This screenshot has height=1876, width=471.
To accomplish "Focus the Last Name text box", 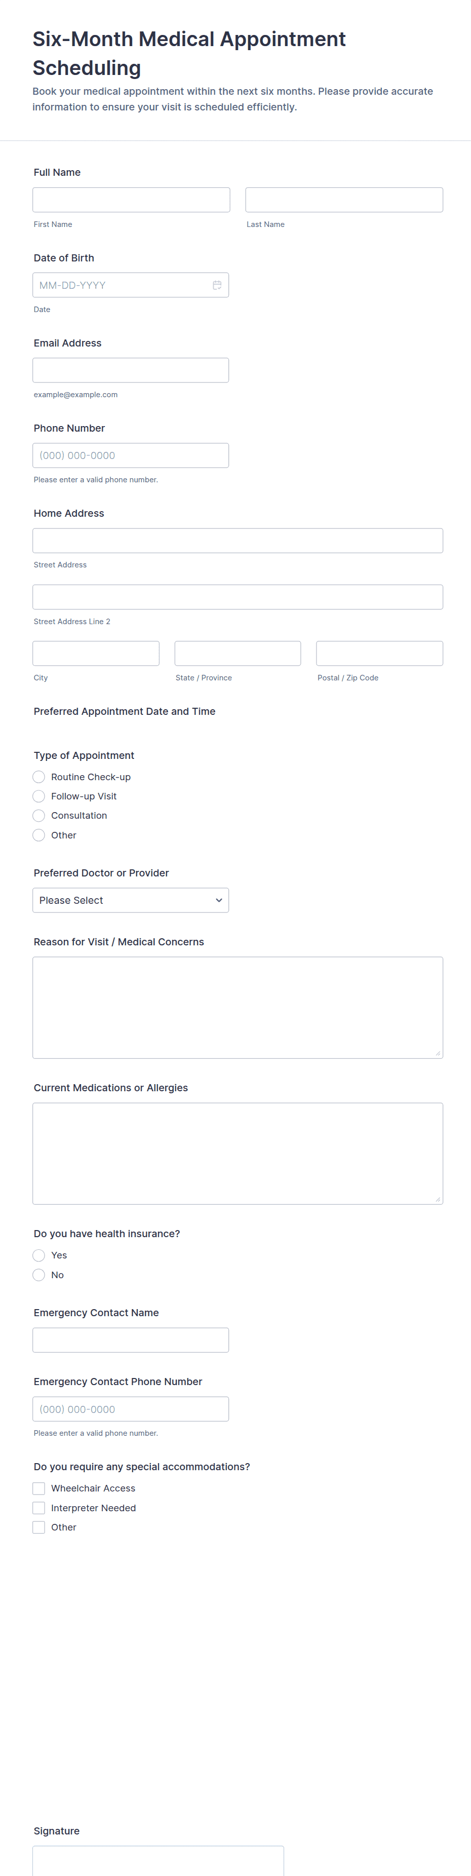I will click(x=344, y=200).
